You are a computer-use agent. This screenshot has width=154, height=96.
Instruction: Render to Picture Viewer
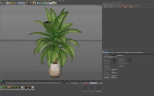[32, 3]
